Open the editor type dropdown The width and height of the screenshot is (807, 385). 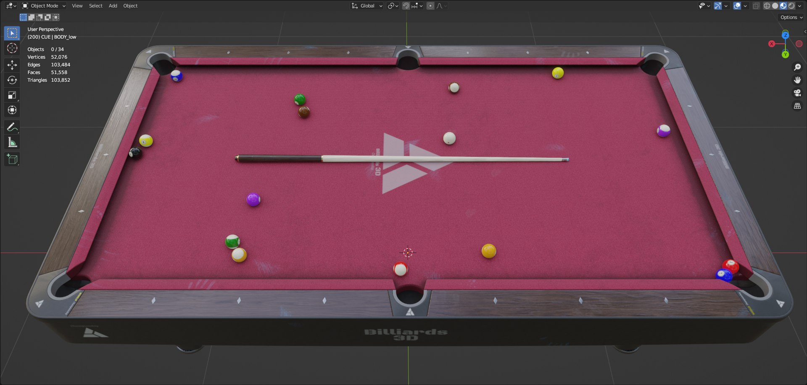coord(11,6)
